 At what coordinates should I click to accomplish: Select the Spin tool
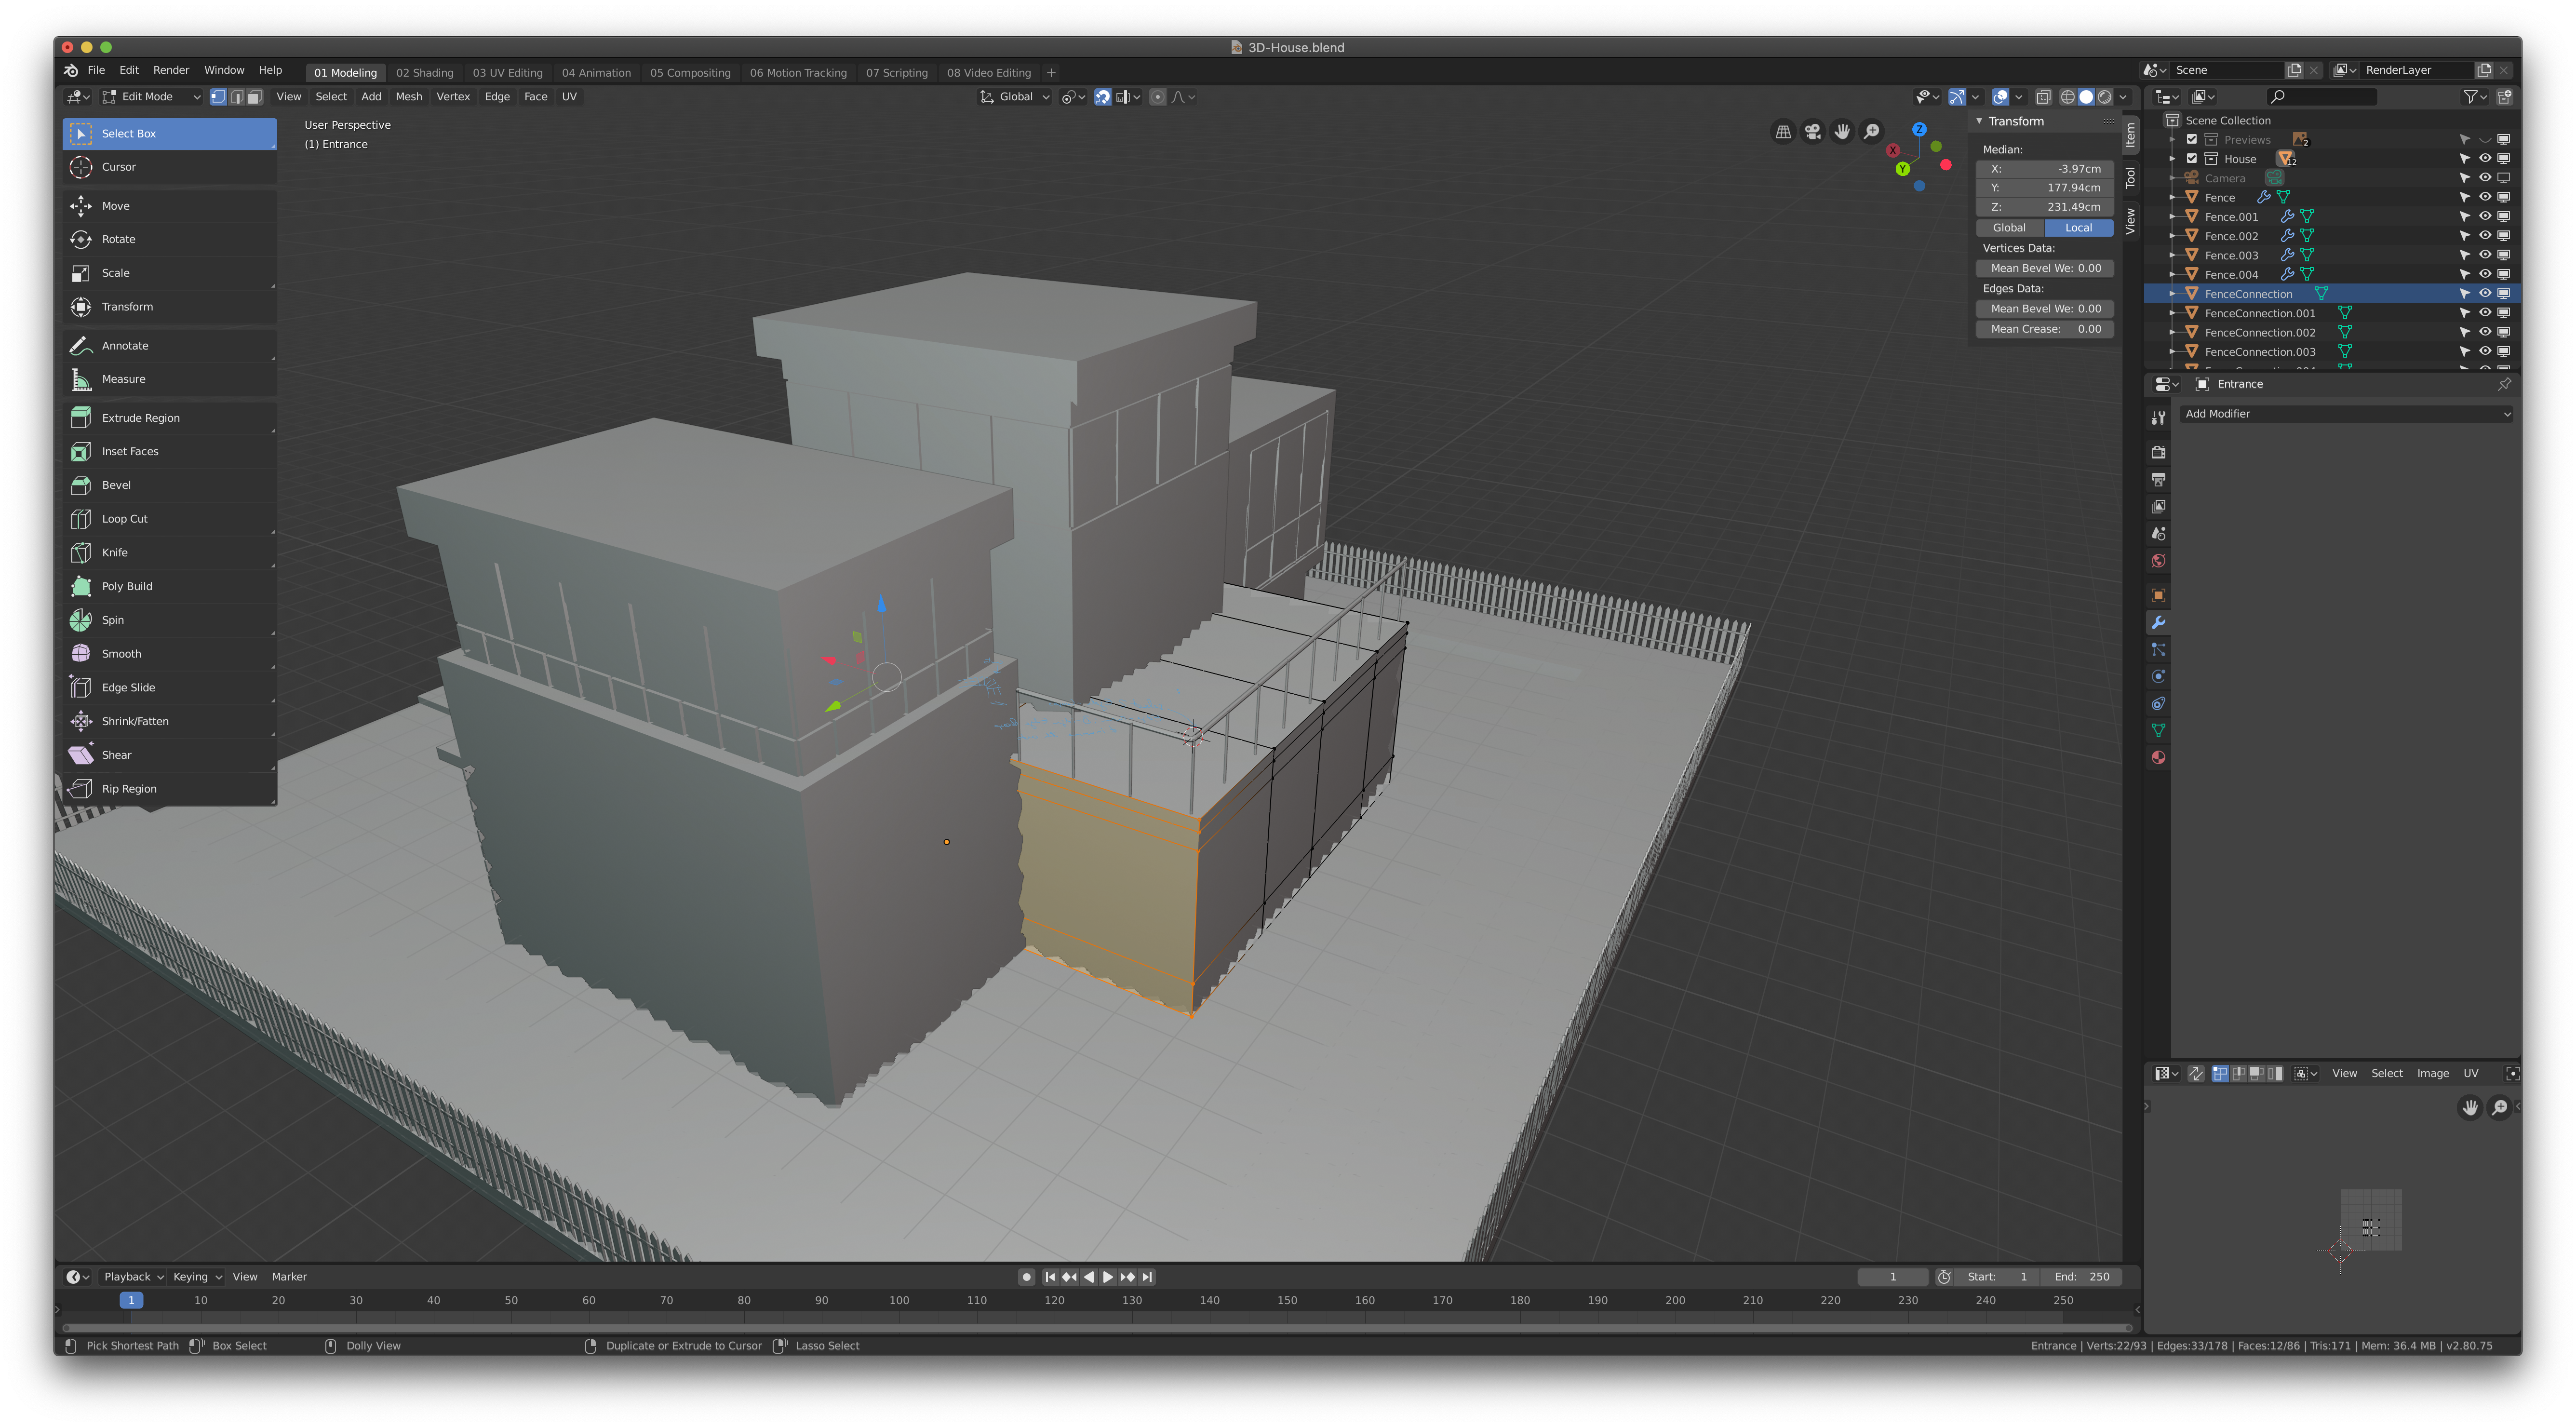tap(112, 619)
